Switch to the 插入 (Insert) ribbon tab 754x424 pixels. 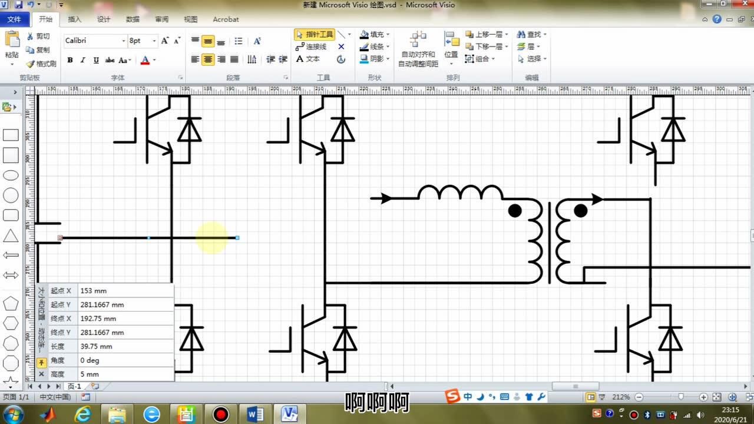[75, 19]
